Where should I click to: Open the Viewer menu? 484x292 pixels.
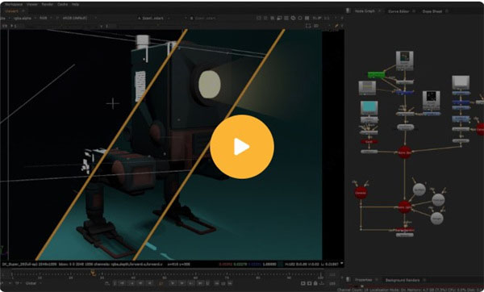(x=32, y=4)
